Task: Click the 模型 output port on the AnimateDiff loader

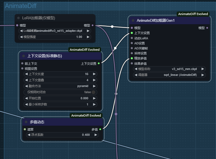Action: 207,28
